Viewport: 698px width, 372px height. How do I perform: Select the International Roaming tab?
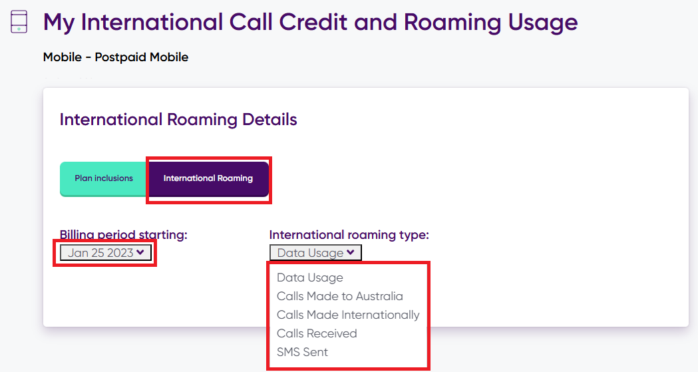pyautogui.click(x=208, y=178)
